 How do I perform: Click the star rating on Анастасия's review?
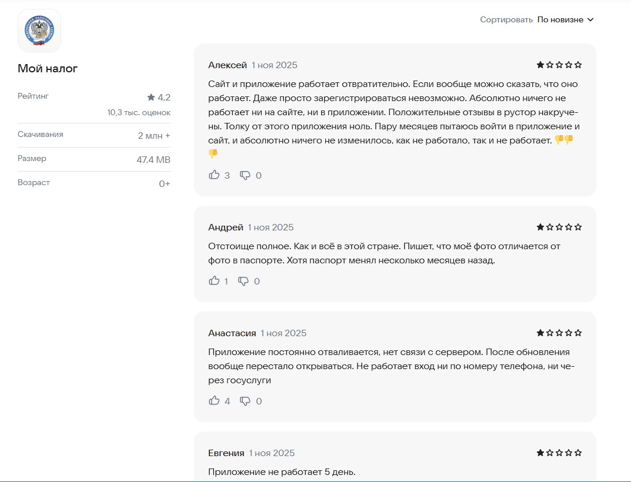pyautogui.click(x=559, y=333)
